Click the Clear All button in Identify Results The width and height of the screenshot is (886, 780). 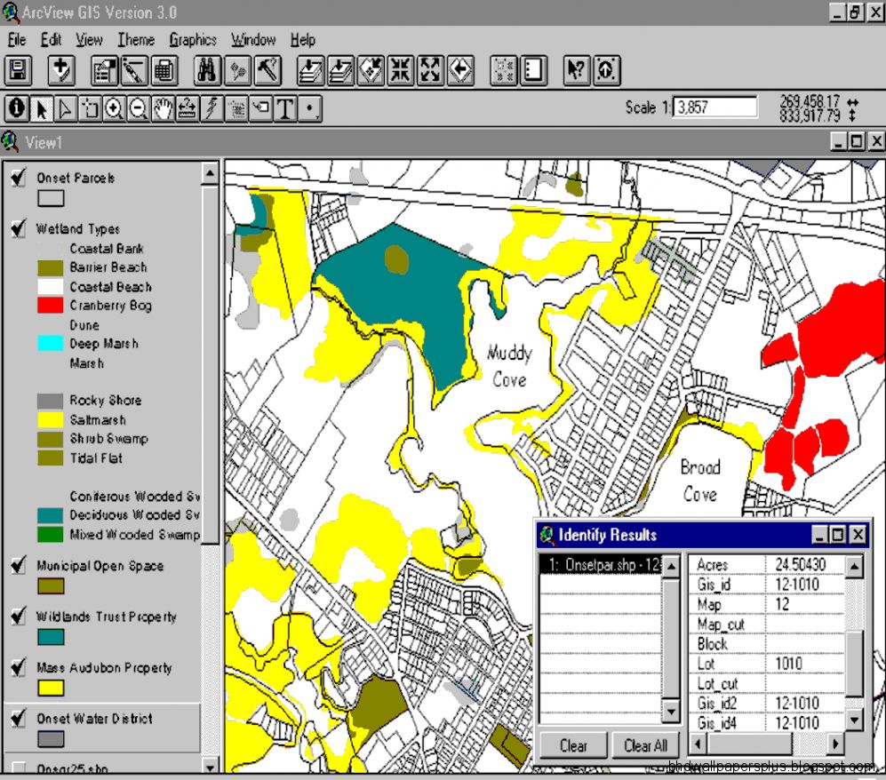tap(645, 745)
